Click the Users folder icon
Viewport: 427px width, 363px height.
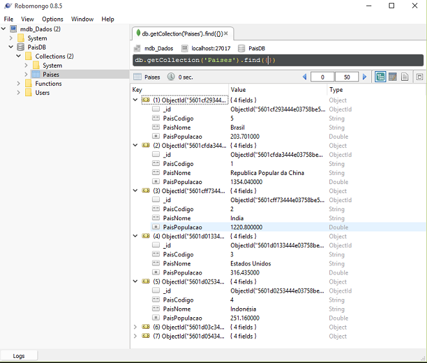pos(28,92)
